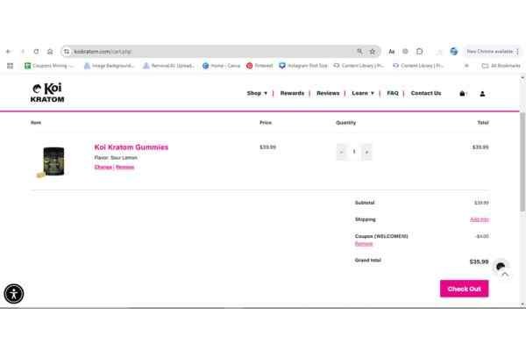Go forward using the browser forward arrow
Screen dimensions: 526x351
23,52
